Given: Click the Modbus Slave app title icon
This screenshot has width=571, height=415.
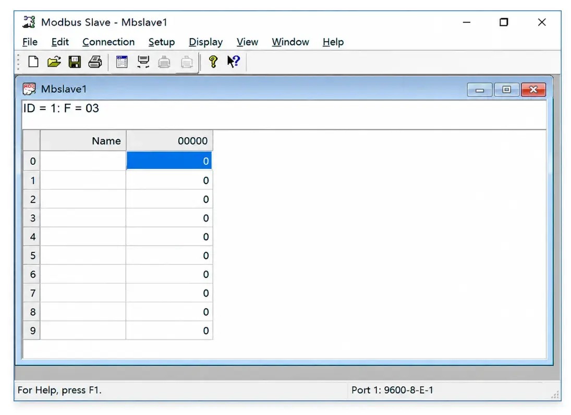Looking at the screenshot, I should point(29,22).
